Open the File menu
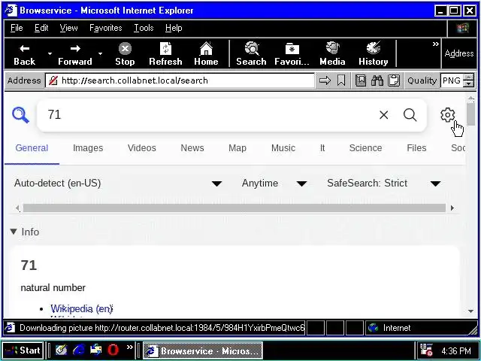 click(17, 28)
